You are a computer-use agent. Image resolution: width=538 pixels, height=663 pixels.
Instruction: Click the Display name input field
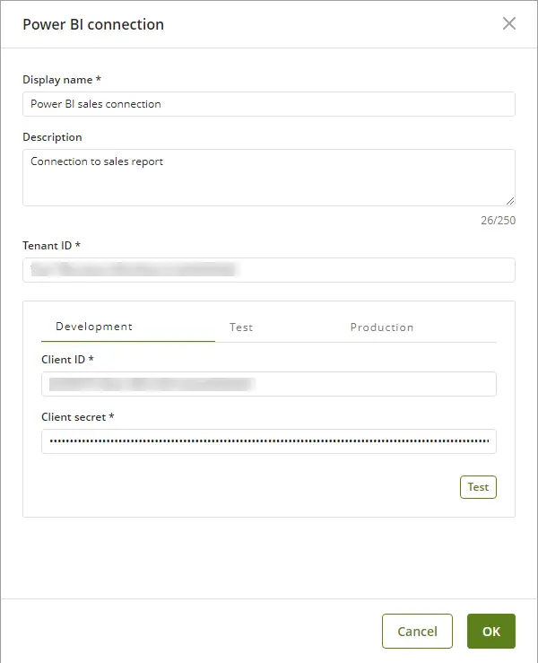coord(269,104)
